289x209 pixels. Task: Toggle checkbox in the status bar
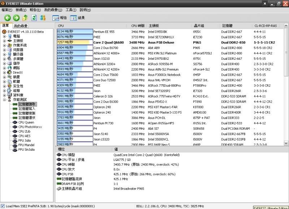tap(3, 206)
